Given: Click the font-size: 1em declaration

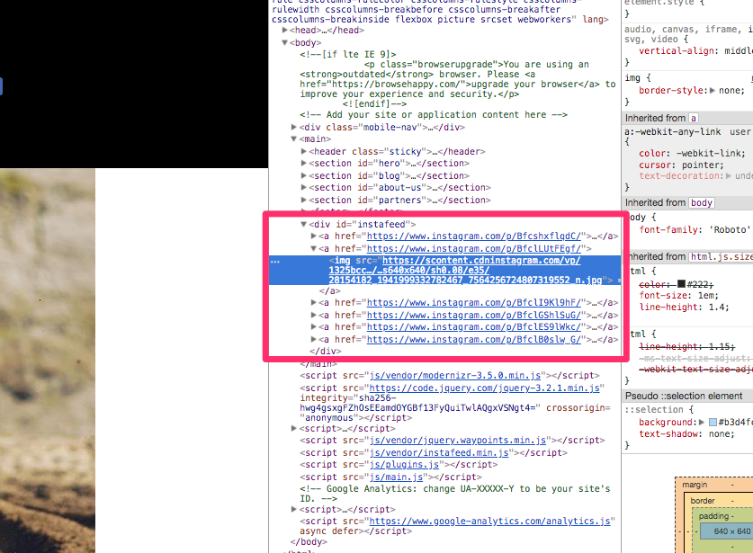Looking at the screenshot, I should tap(678, 296).
